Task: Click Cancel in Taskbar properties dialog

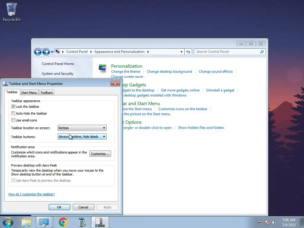Action: (83, 207)
